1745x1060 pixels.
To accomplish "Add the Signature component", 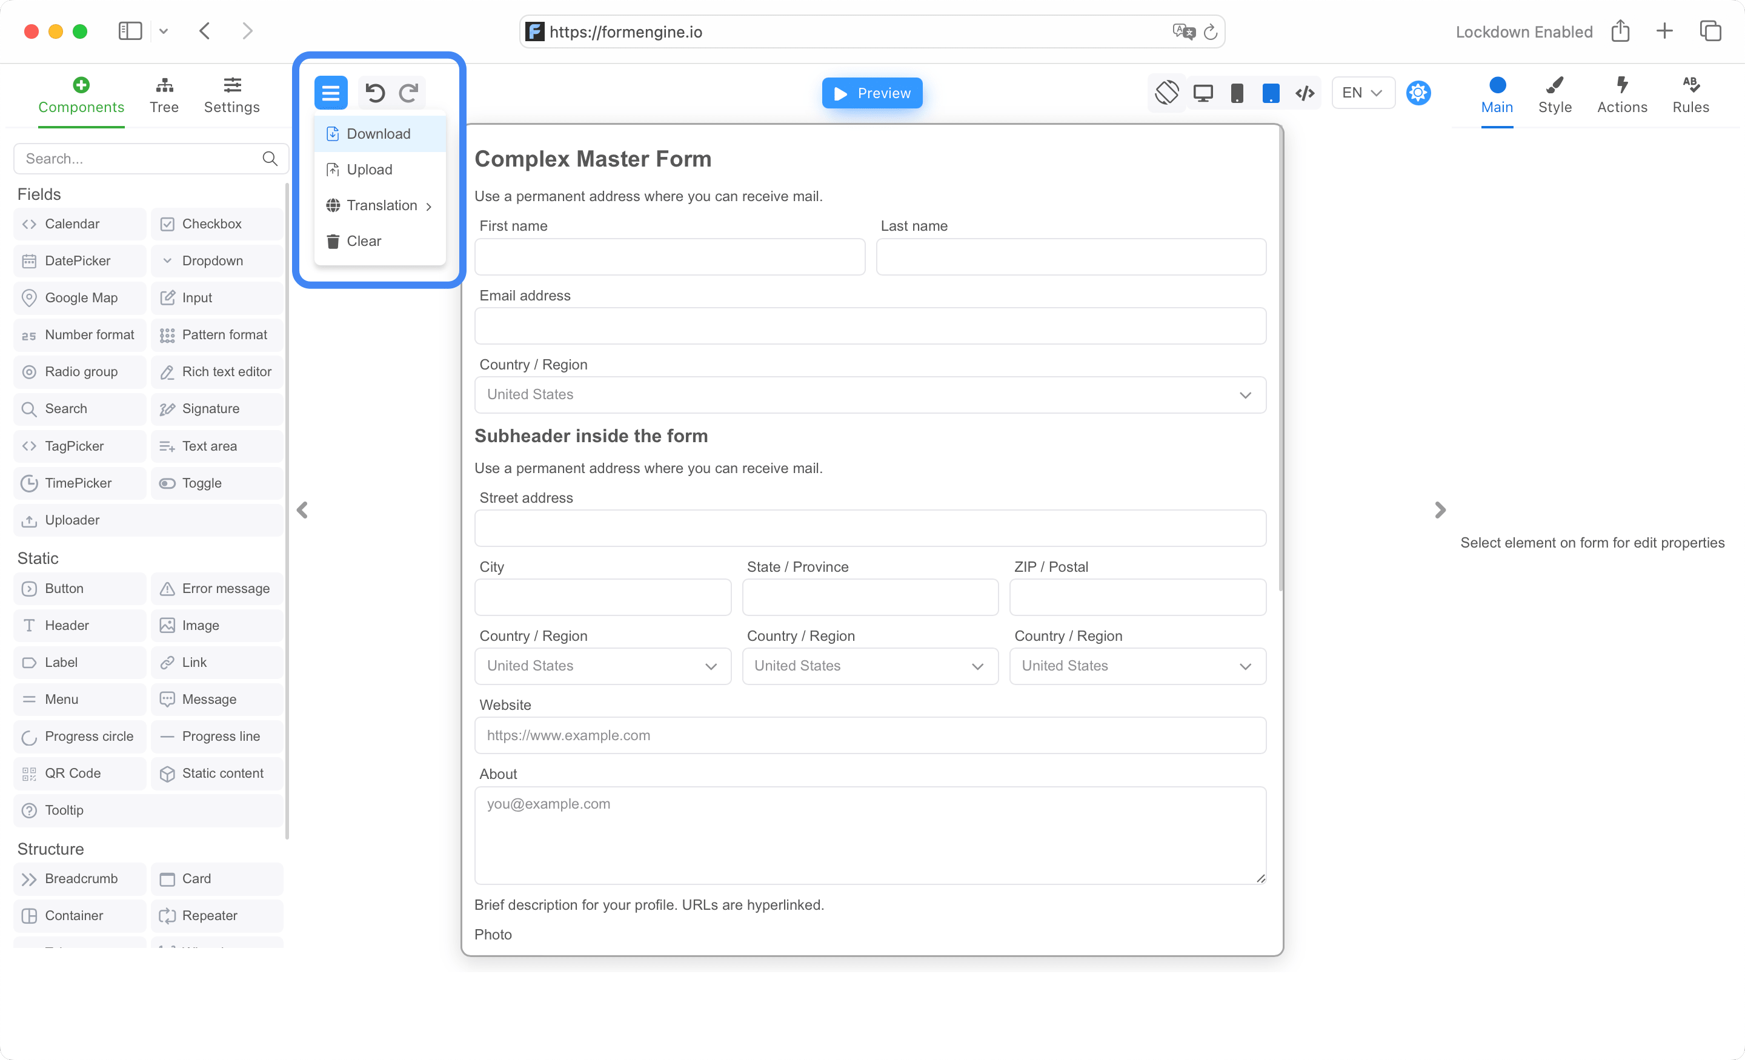I will [217, 409].
